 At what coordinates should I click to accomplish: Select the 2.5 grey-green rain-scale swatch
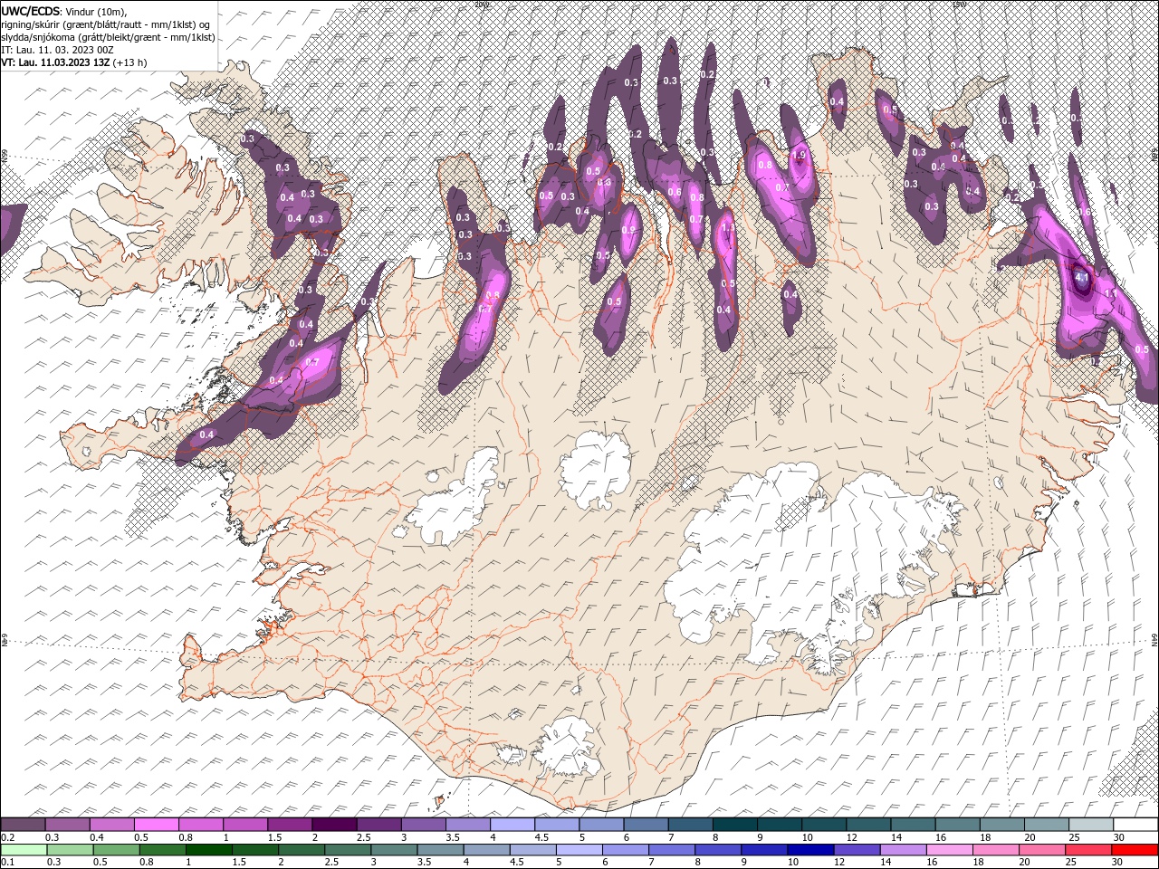[x=347, y=850]
